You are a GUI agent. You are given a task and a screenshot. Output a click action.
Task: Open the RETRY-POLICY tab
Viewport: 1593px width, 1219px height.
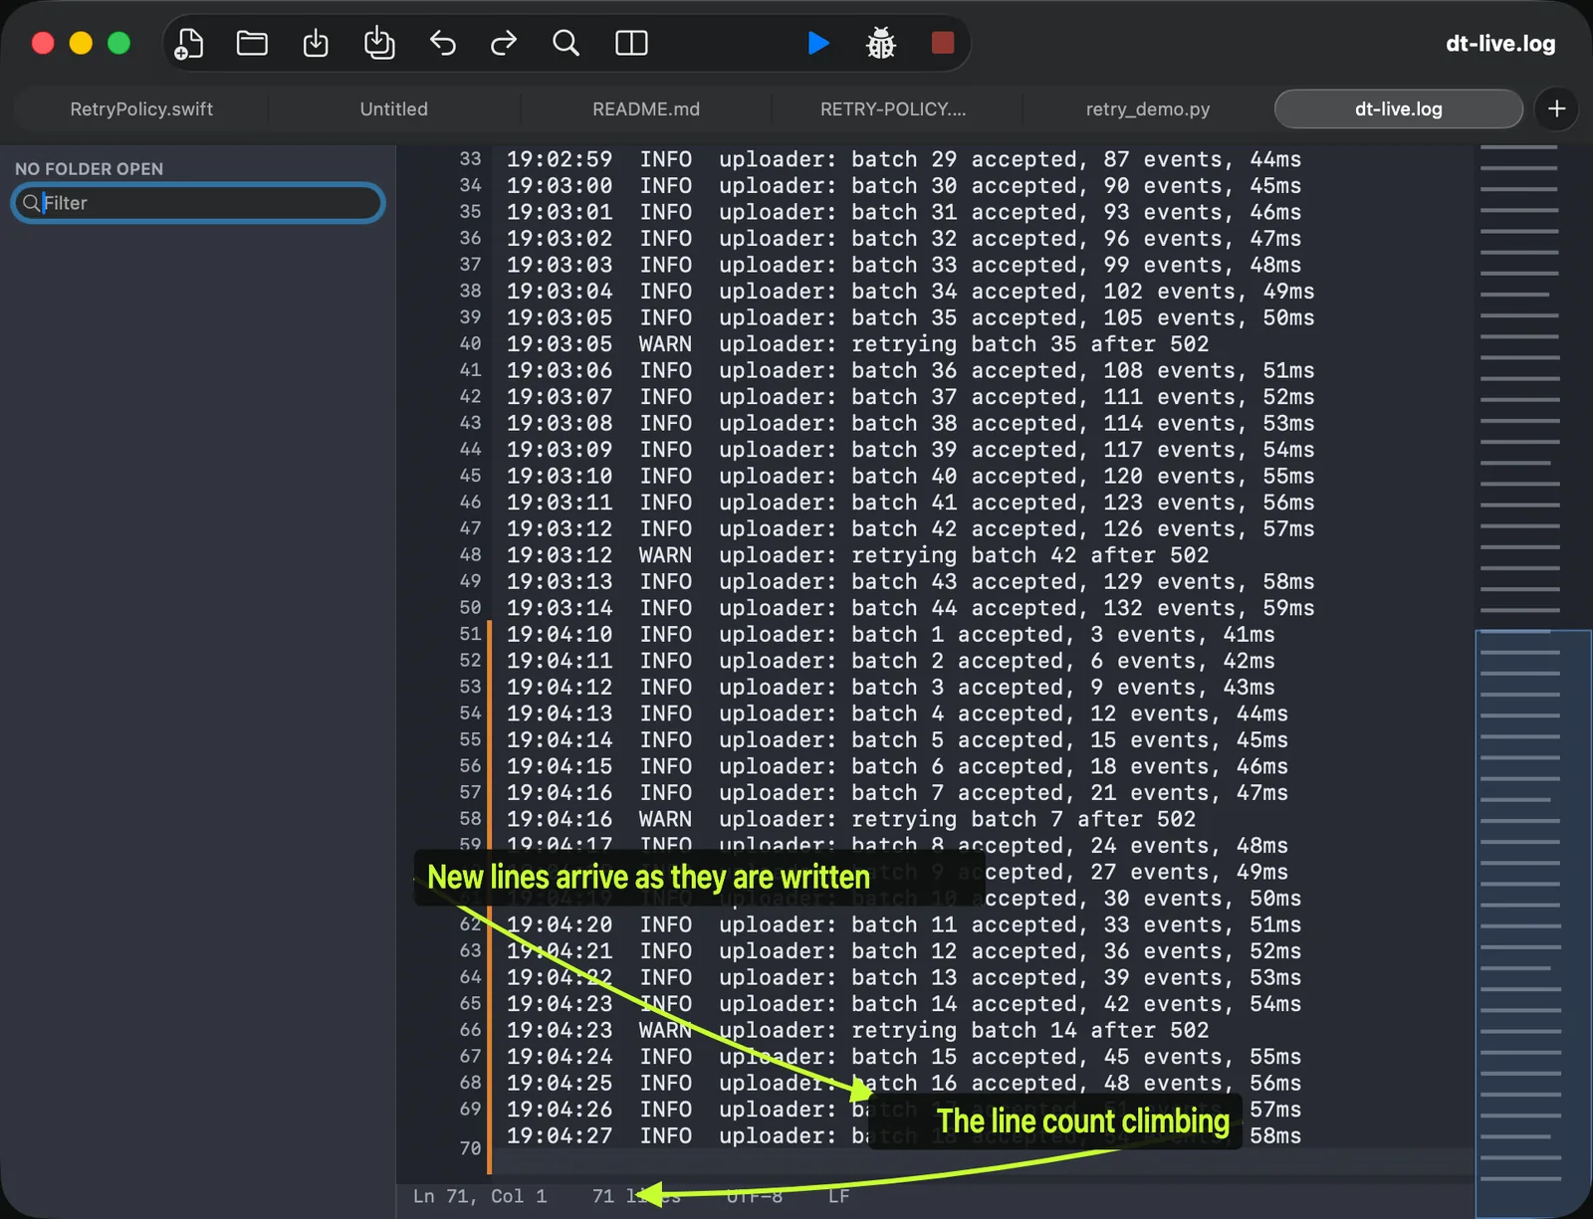893,108
